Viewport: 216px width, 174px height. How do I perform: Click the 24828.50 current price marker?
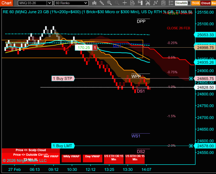(205, 87)
